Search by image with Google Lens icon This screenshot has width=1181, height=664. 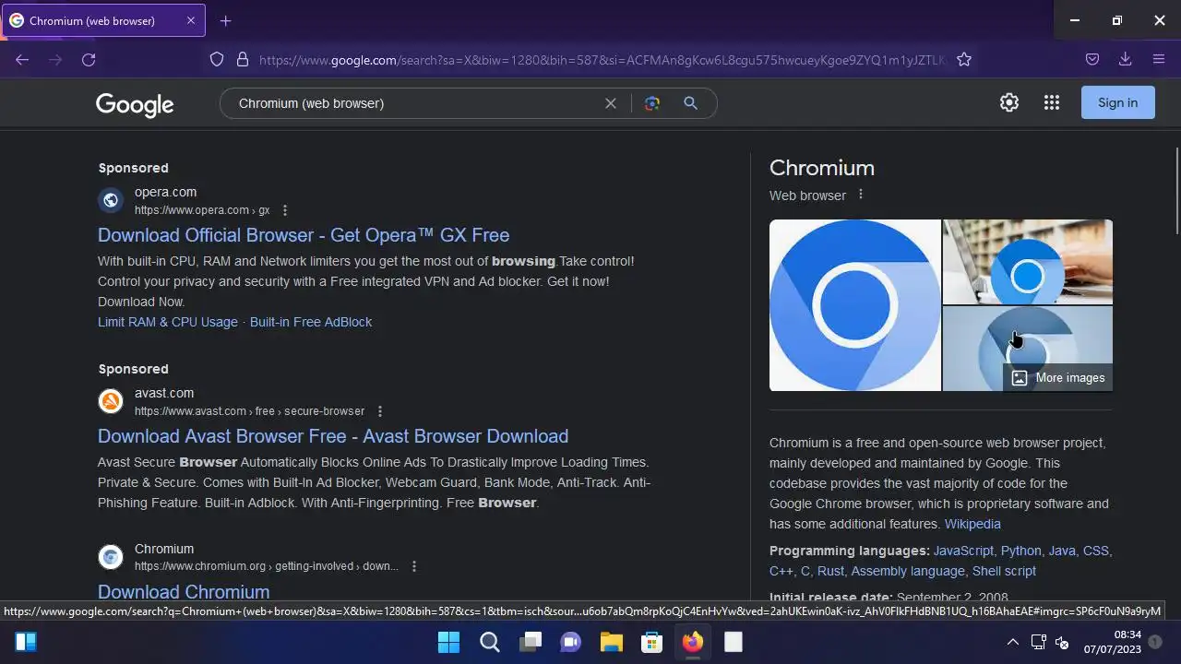click(652, 103)
